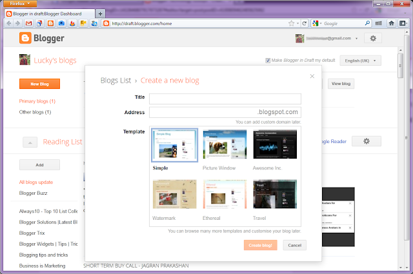Close the Create a new blog dialog
The image size is (413, 274).
(312, 76)
